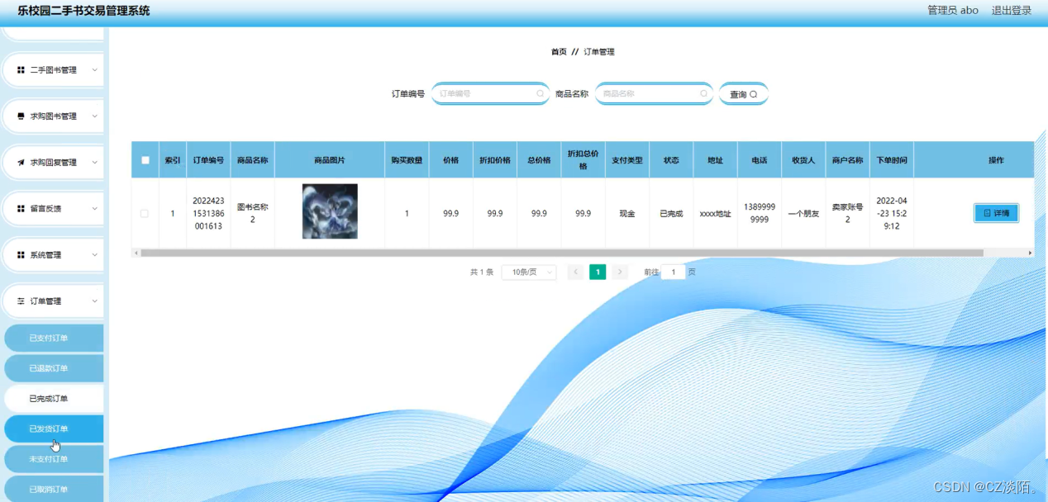Select page 1 pagination button
Screen dimensions: 1048x502
[x=598, y=272]
